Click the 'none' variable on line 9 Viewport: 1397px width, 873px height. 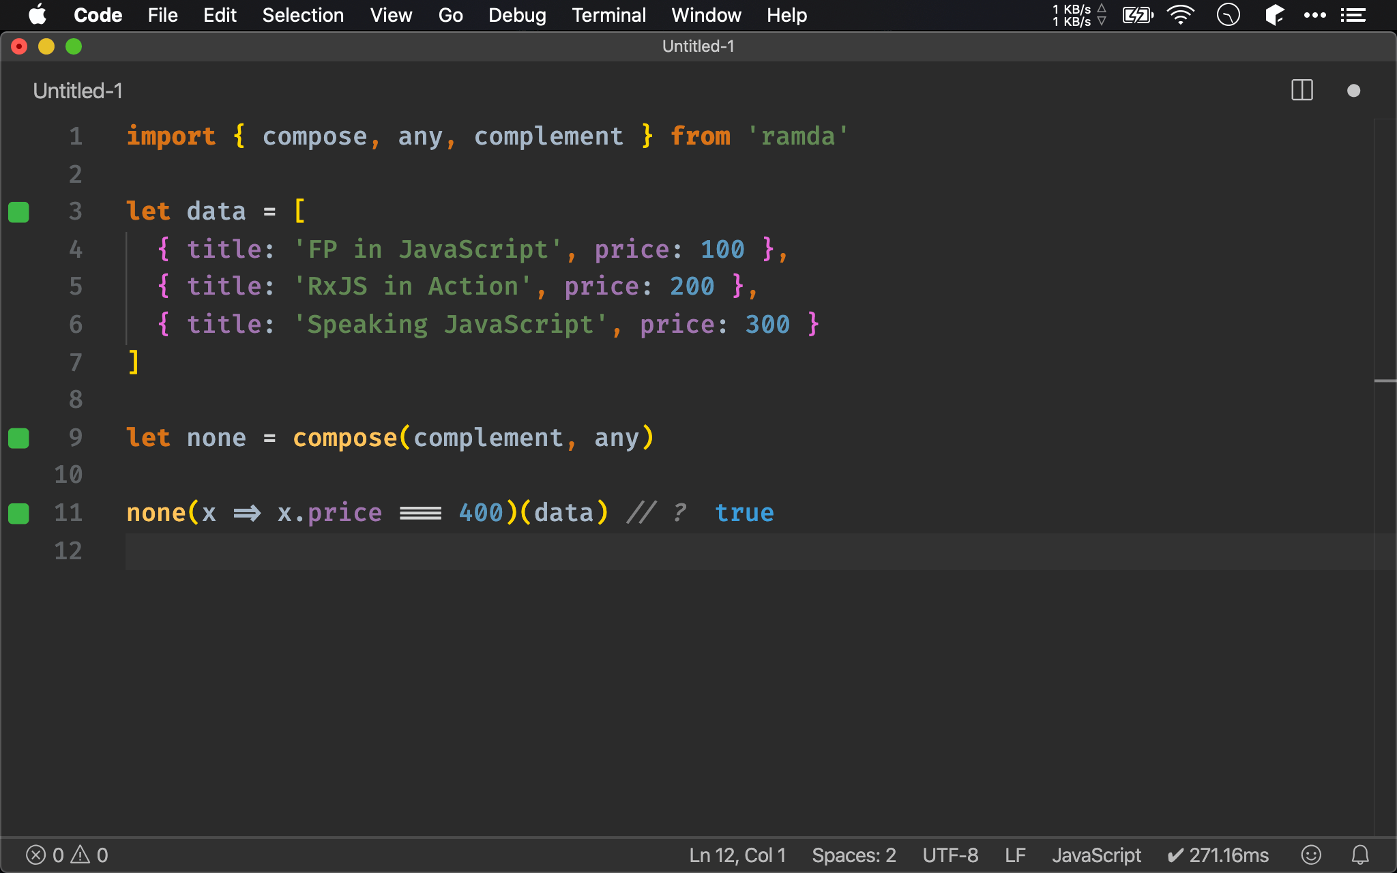coord(216,438)
